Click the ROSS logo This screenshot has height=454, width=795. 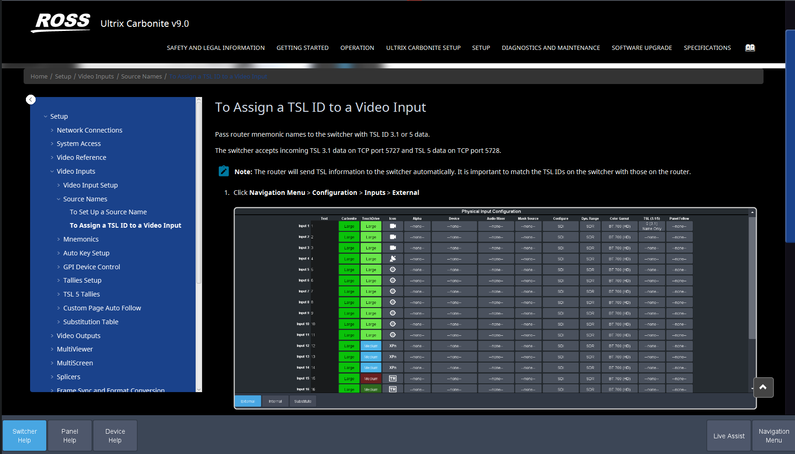pyautogui.click(x=61, y=23)
